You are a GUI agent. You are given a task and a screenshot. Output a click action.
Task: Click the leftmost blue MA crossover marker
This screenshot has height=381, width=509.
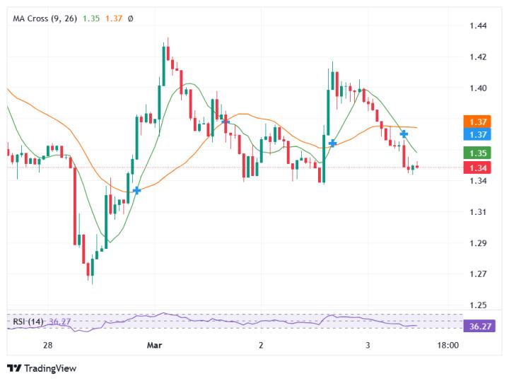[x=136, y=190]
